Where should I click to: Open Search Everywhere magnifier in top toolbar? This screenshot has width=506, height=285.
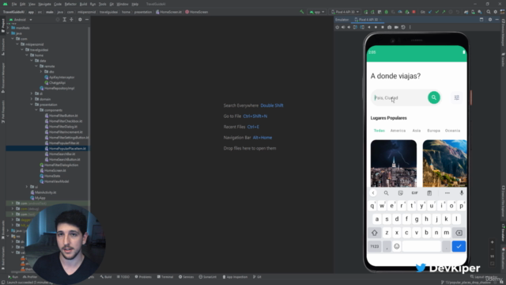489,12
